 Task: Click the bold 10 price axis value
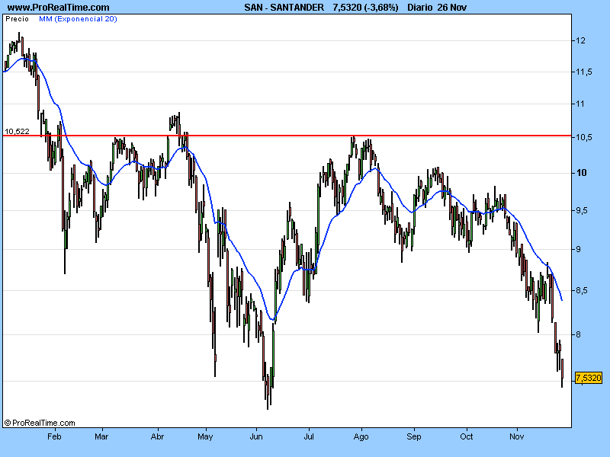pyautogui.click(x=581, y=173)
